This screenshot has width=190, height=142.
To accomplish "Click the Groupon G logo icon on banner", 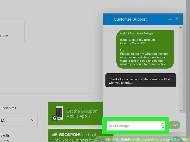I will coord(54,118).
